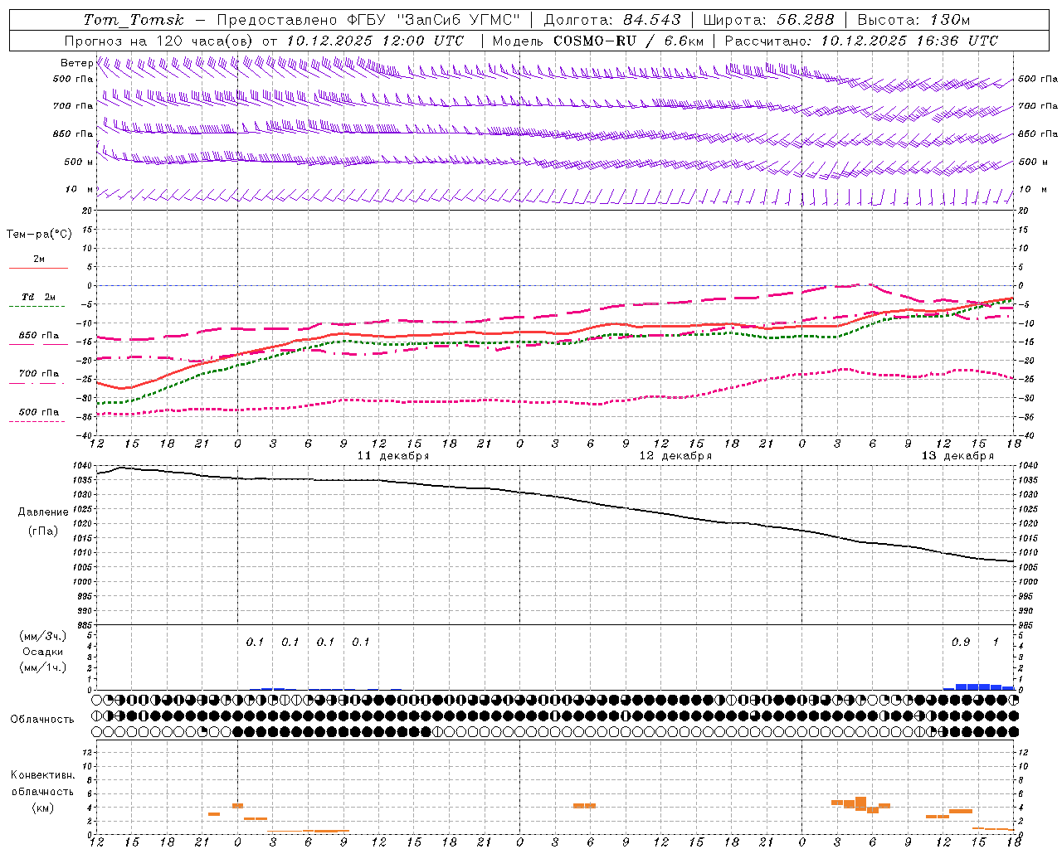The height and width of the screenshot is (849, 1062).
Task: Click the Тем-ра(°C) panel label
Action: coord(39,235)
